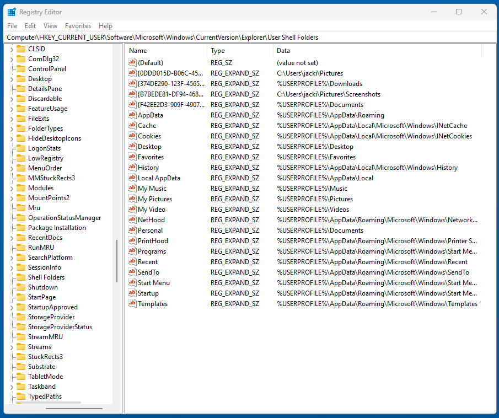Click the ab icon beside My Pictures

[x=132, y=199]
